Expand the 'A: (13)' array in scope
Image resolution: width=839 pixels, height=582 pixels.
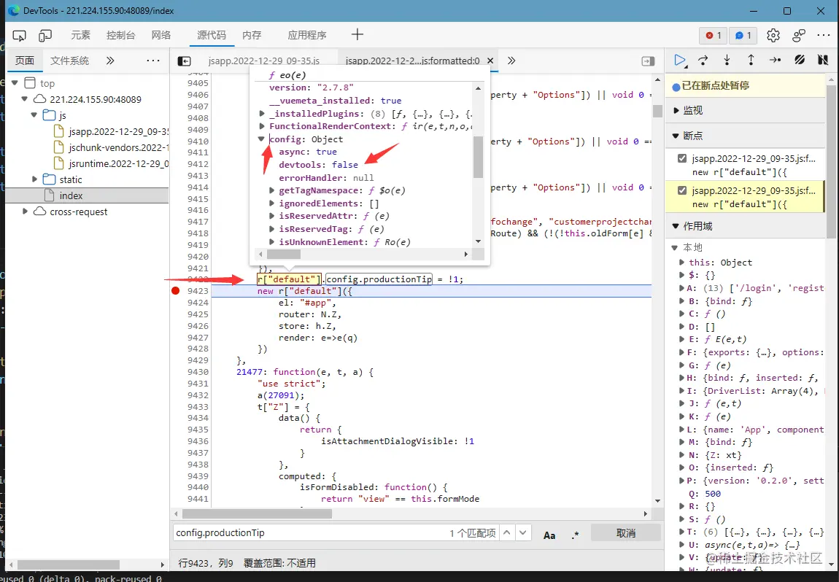tap(681, 288)
